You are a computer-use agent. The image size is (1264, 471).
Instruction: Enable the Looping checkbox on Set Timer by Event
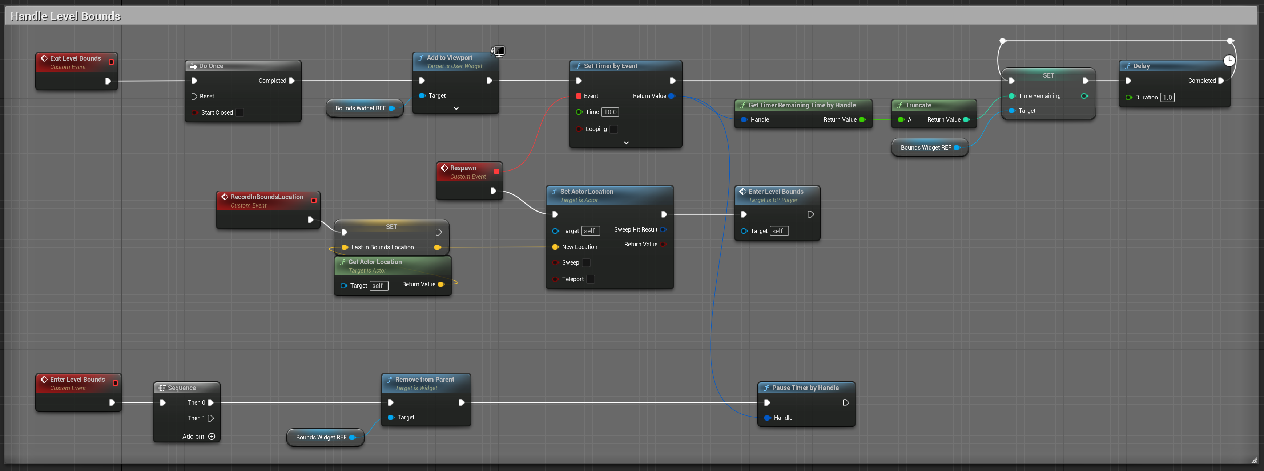[613, 129]
